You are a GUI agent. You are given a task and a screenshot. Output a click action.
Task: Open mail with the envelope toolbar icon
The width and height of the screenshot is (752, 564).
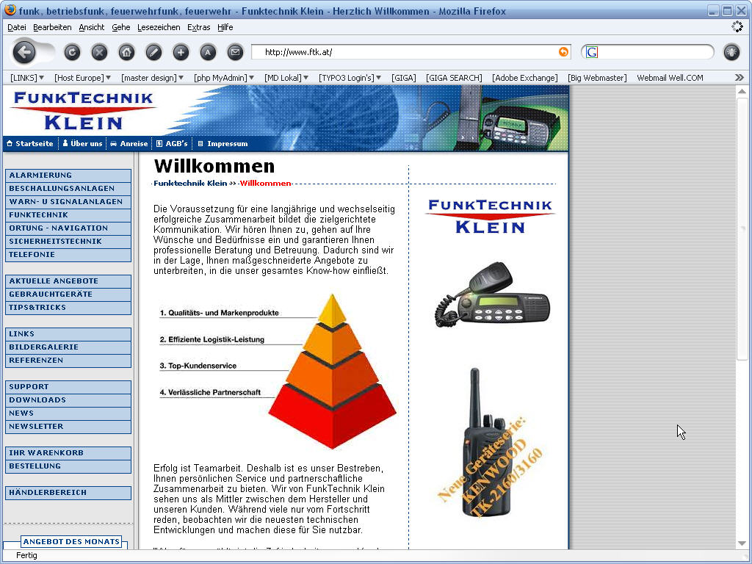(235, 52)
